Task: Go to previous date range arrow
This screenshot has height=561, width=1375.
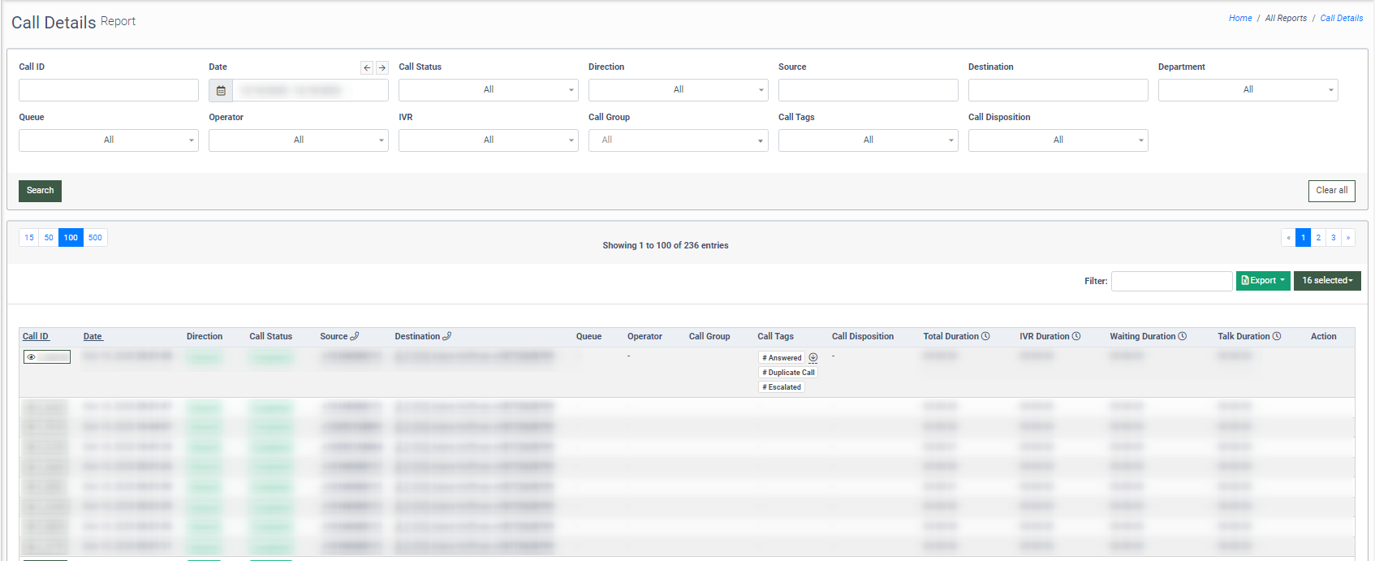Action: (x=367, y=68)
